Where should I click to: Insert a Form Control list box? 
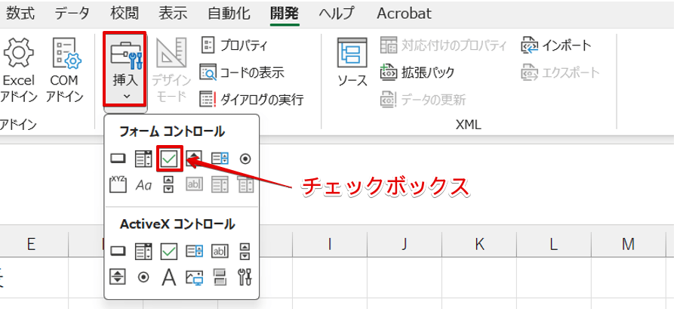click(x=220, y=159)
